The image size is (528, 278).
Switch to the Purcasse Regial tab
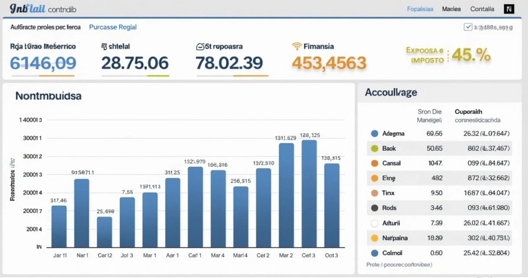pyautogui.click(x=113, y=27)
